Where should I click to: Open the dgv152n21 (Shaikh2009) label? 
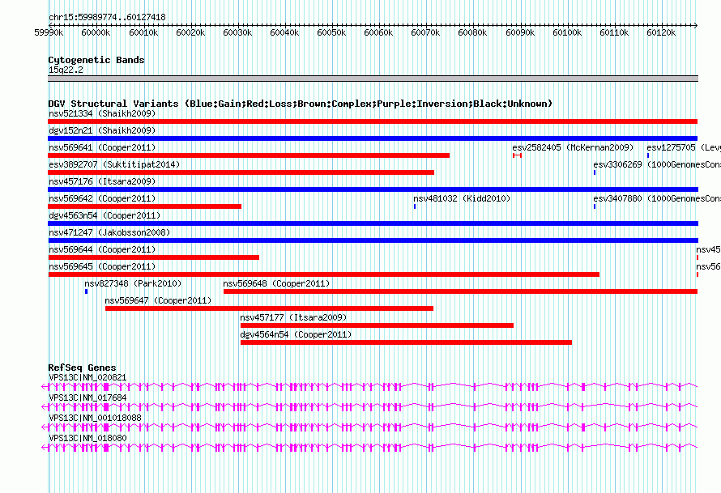click(102, 130)
